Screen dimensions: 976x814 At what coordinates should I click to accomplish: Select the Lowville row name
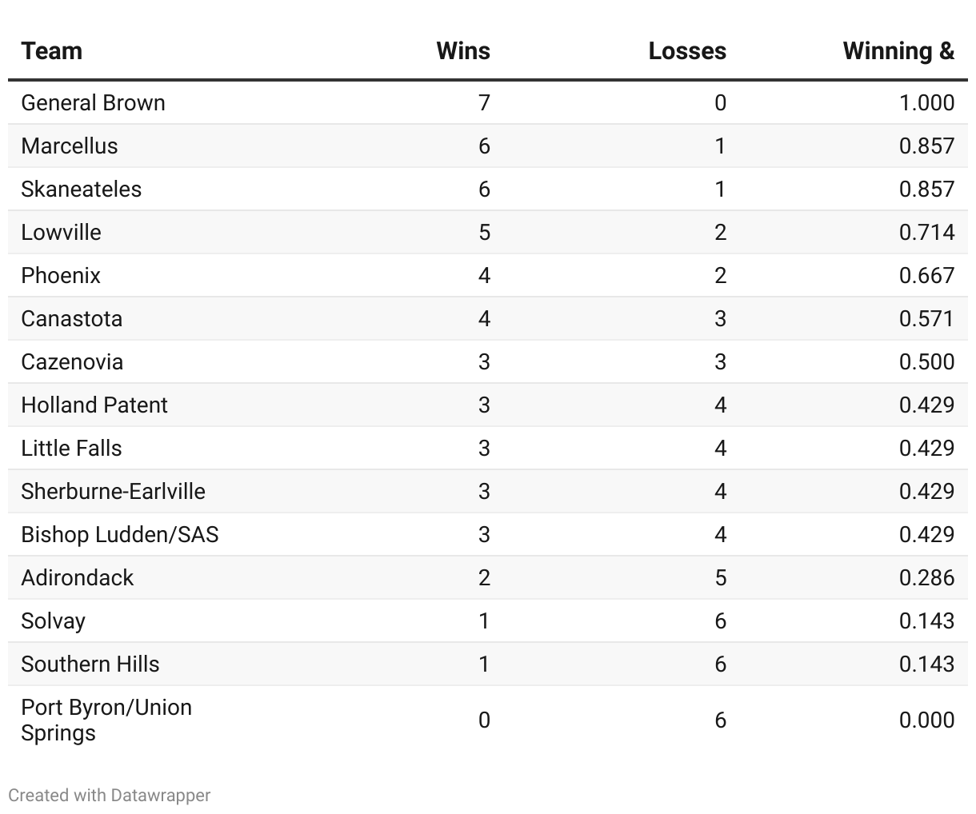pyautogui.click(x=62, y=232)
